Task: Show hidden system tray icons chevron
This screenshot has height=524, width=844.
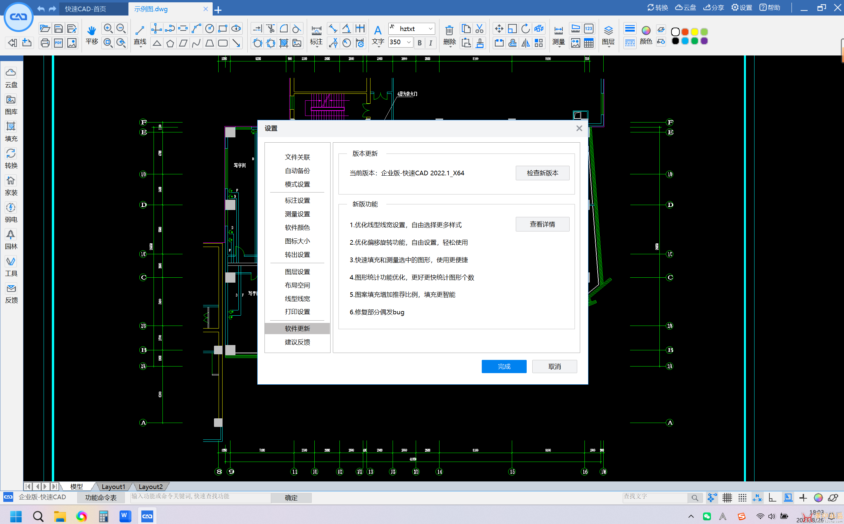Action: 691,516
